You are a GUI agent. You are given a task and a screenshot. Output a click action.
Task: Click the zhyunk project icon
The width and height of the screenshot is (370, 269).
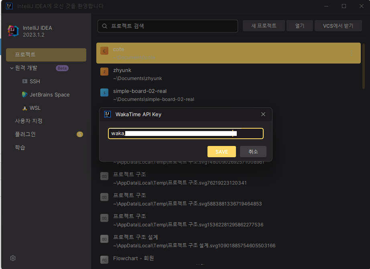coord(104,72)
